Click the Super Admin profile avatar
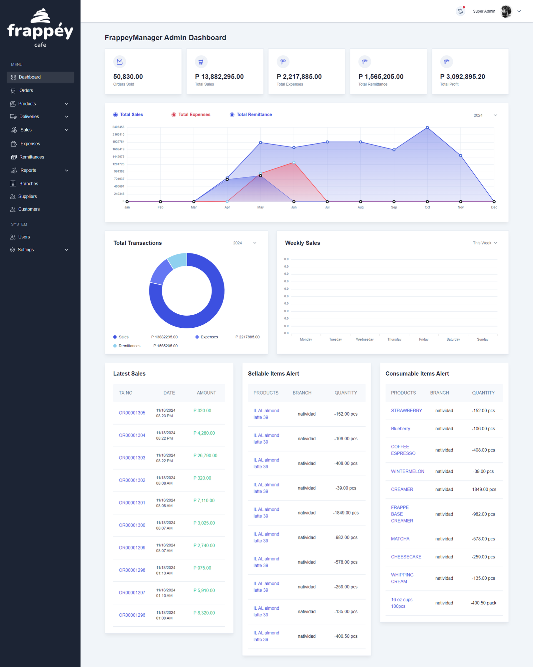This screenshot has height=667, width=533. pos(506,11)
